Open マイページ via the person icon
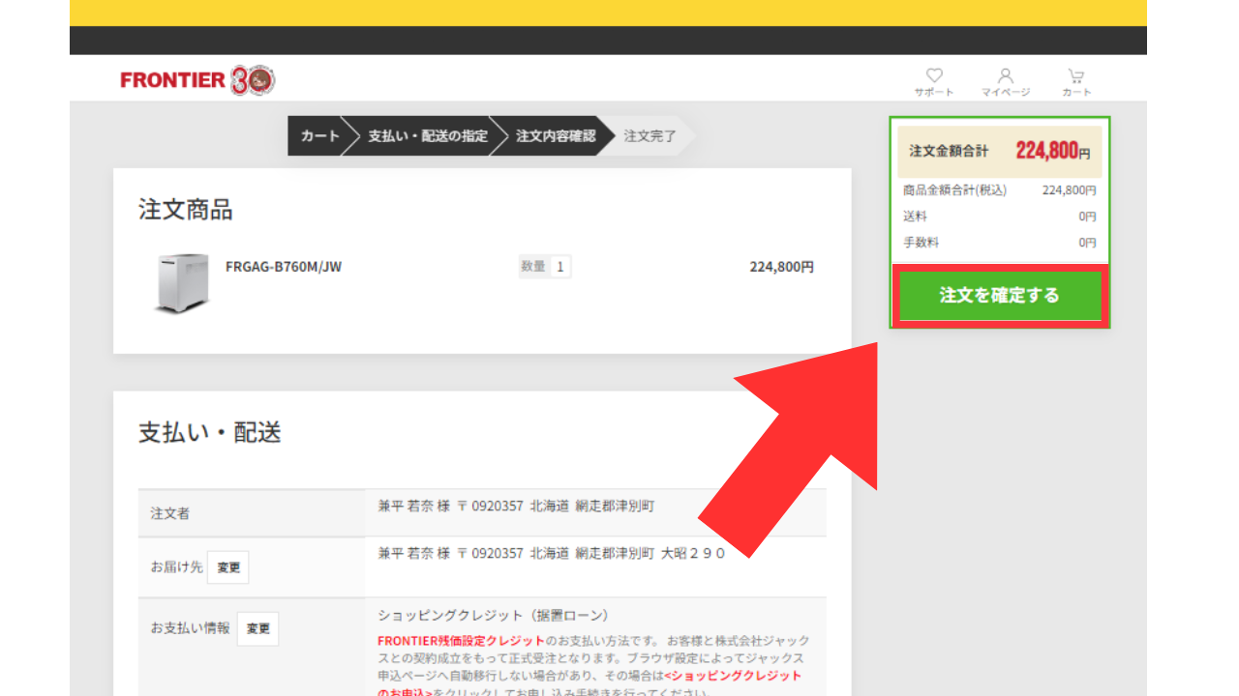 coord(1006,76)
